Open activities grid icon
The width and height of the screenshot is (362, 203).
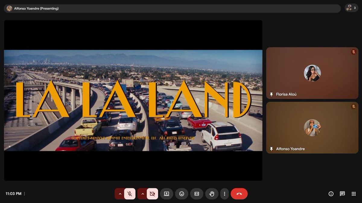pos(354,194)
